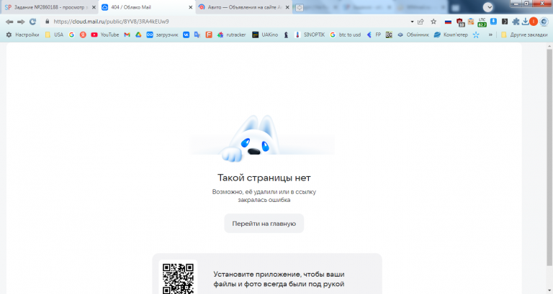Close the Задание №2860188 tab
This screenshot has height=294, width=553.
(x=94, y=7)
